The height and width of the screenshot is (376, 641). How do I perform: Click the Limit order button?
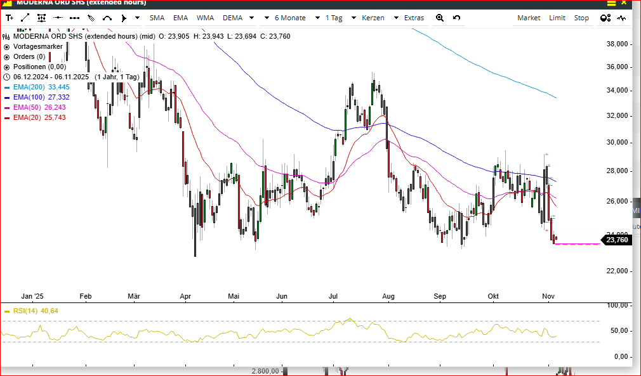(557, 18)
